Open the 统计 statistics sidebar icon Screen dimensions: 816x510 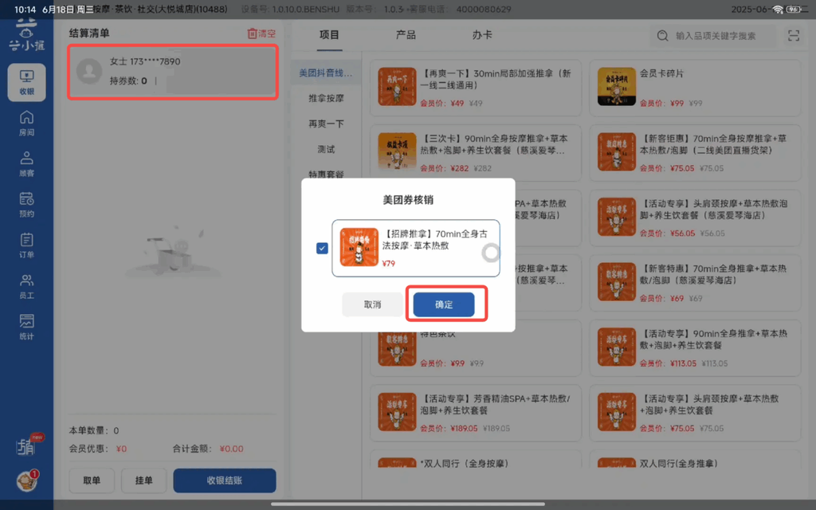pyautogui.click(x=26, y=328)
